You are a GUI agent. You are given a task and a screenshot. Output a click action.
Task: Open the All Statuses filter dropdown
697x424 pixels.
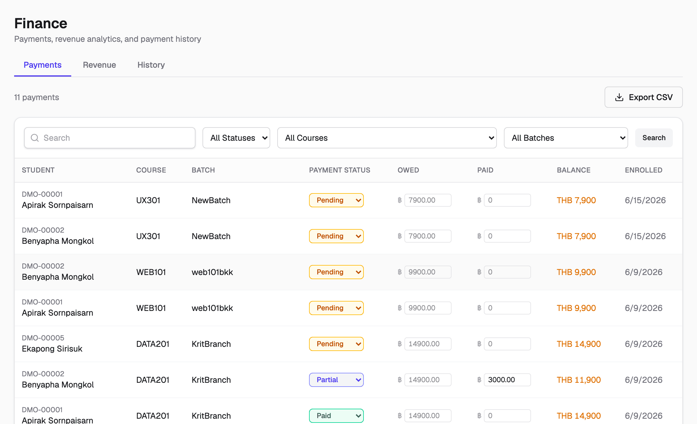pyautogui.click(x=236, y=138)
